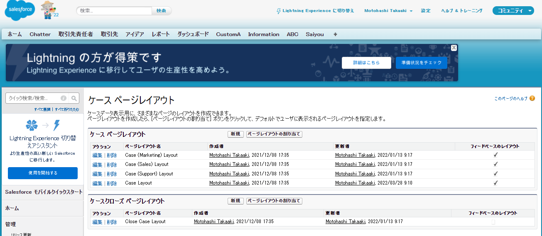Click すべて展開 link
The width and height of the screenshot is (542, 236).
(x=42, y=109)
